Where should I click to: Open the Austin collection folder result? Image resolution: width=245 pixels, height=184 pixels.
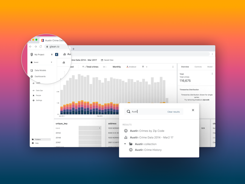point(145,144)
